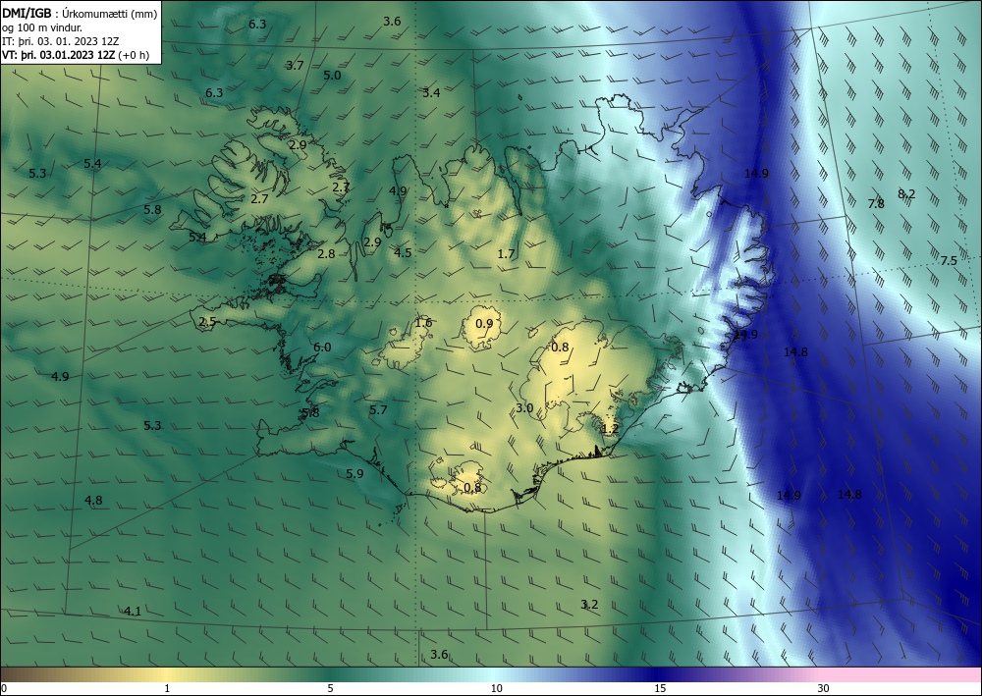Select the 5.0 value on the map
The height and width of the screenshot is (696, 982).
coord(332,76)
